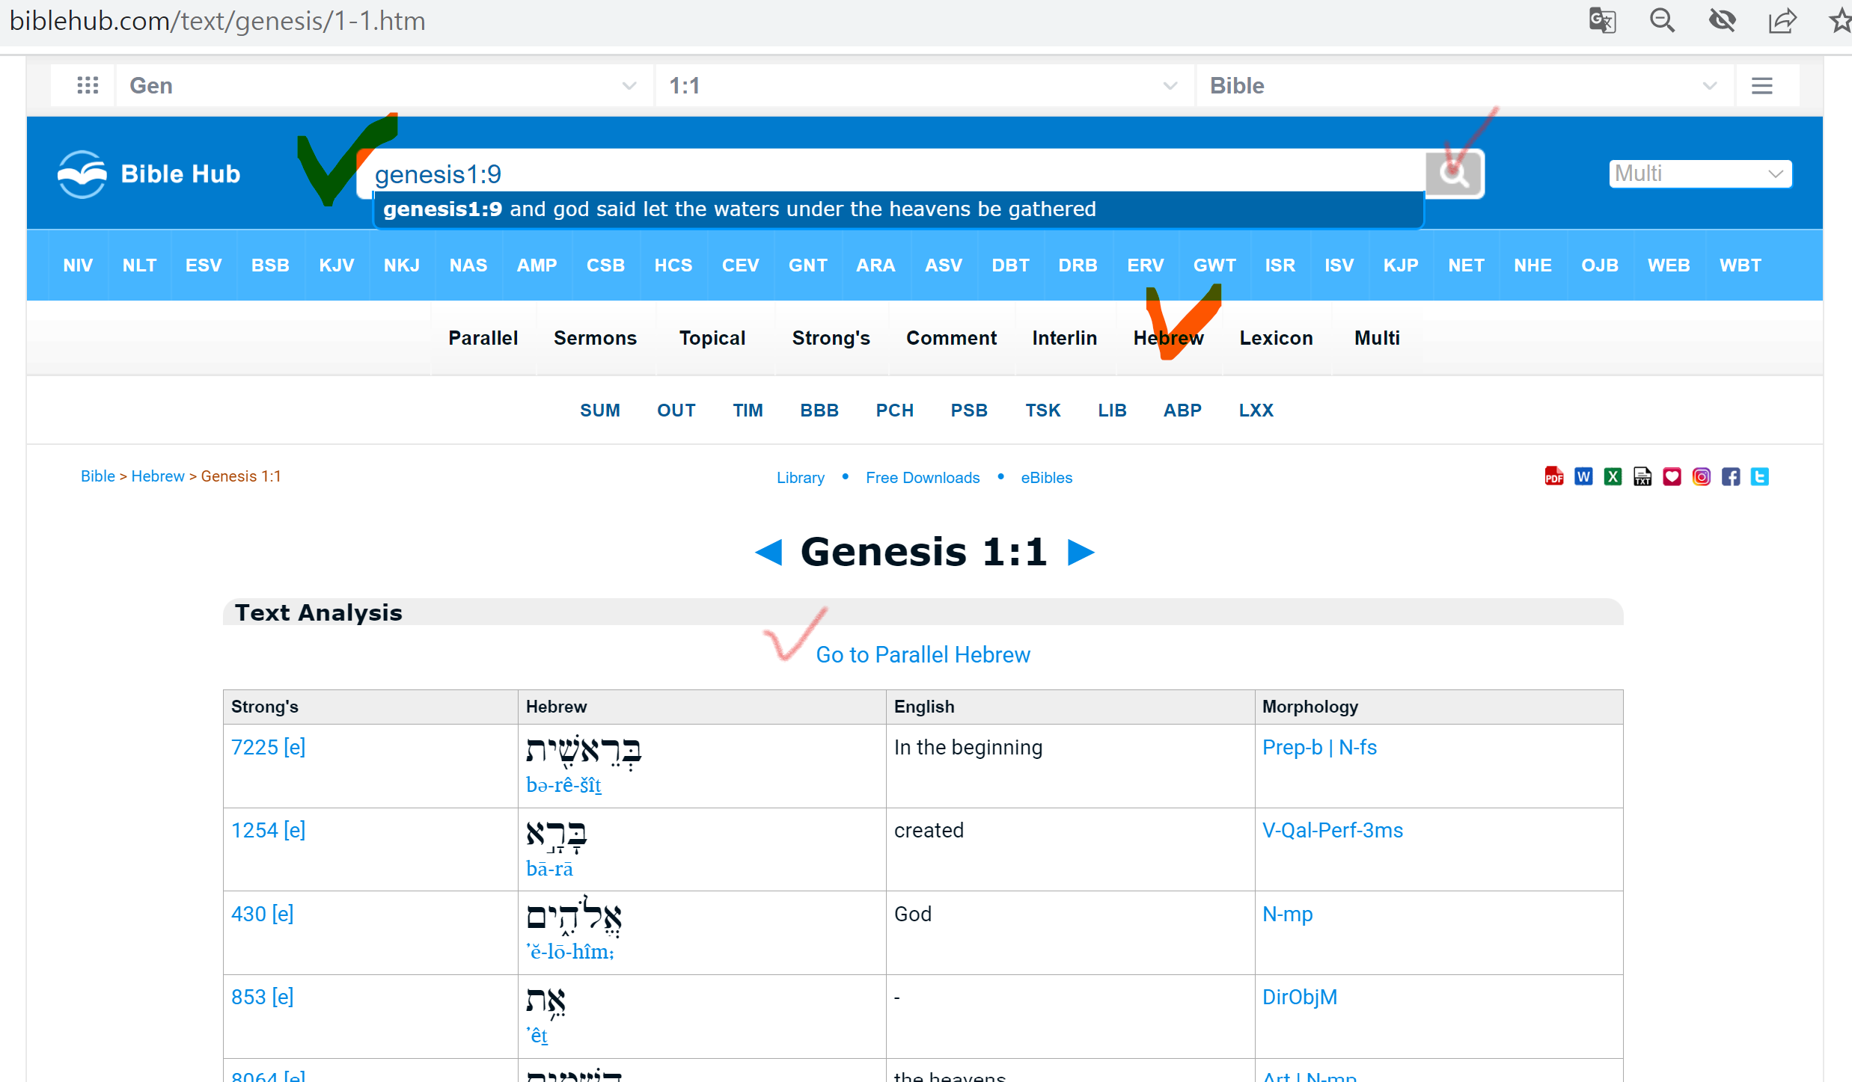Screen dimensions: 1852x1082
Task: Open the Sermons menu item
Action: click(x=595, y=338)
